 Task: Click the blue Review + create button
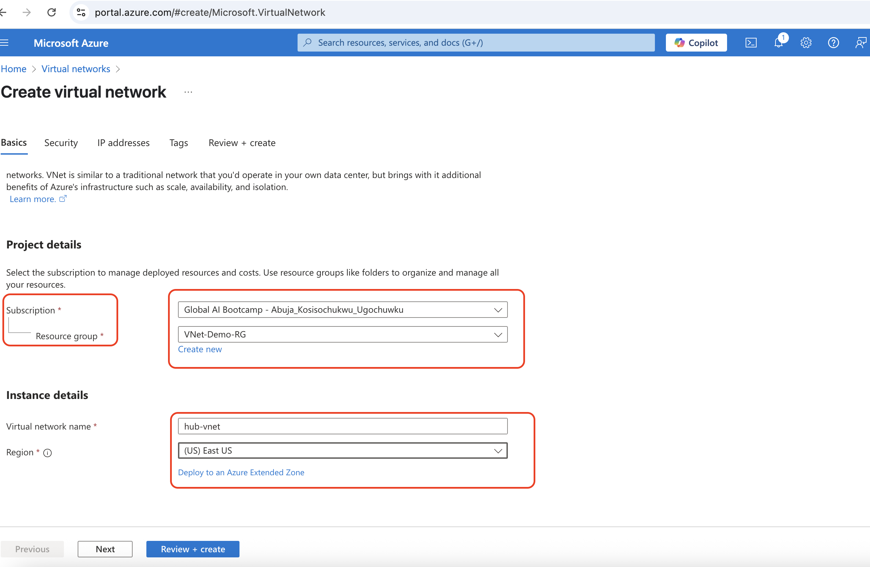[193, 549]
